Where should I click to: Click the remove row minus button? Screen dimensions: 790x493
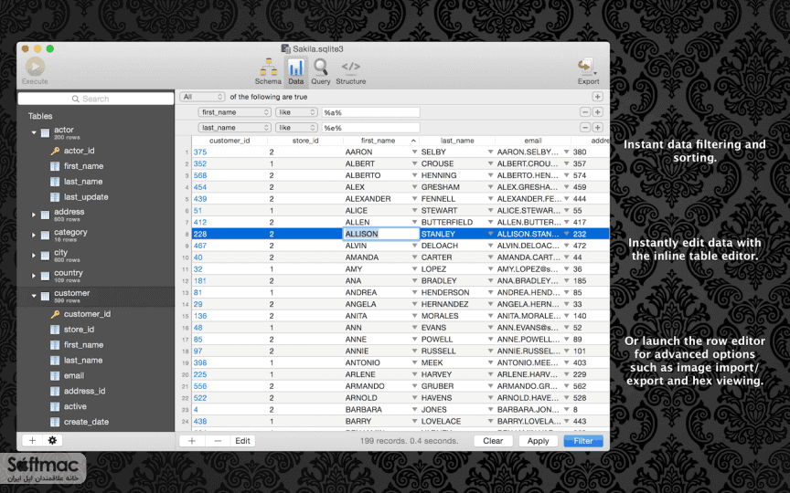click(218, 441)
